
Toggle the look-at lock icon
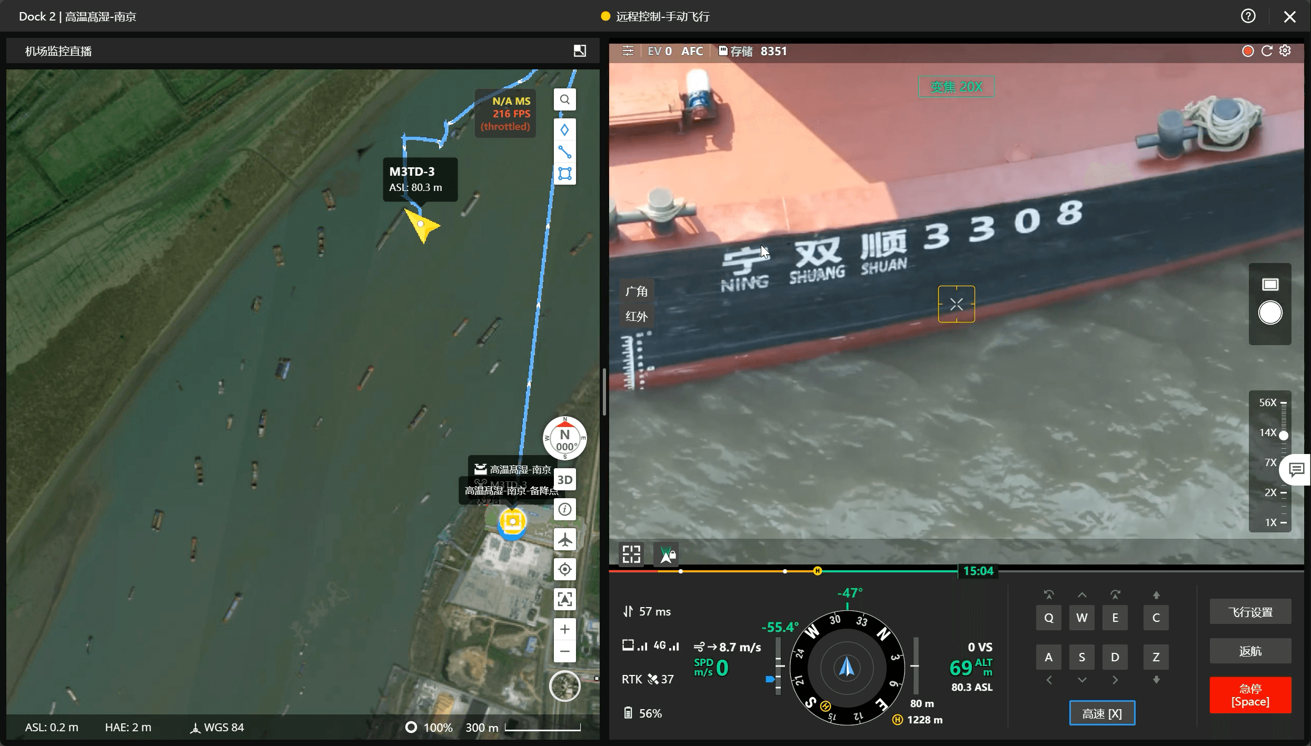[x=667, y=554]
